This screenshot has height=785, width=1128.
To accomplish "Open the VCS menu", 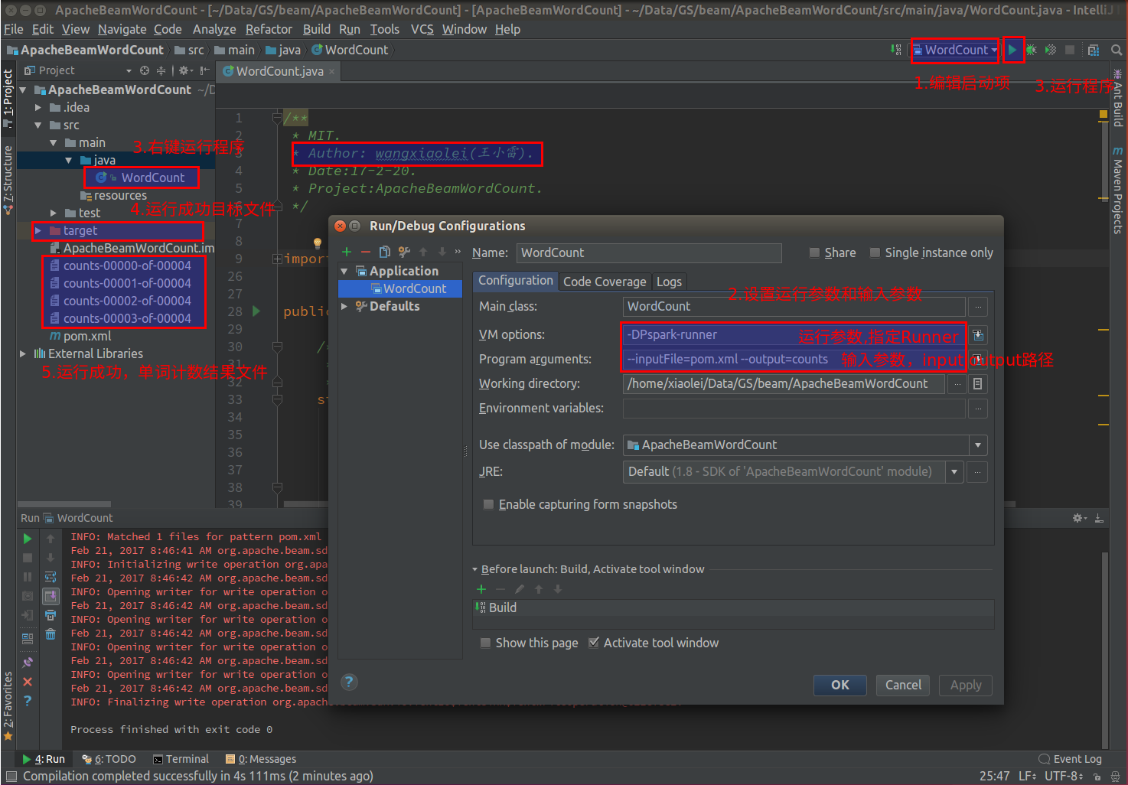I will [422, 29].
